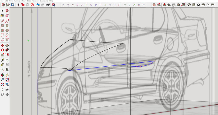Click the Undo arrow icon

point(38,5)
